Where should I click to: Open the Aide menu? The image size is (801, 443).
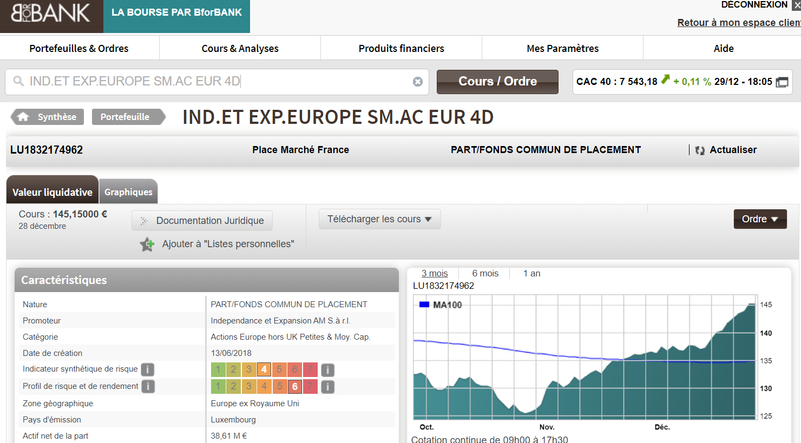point(724,48)
